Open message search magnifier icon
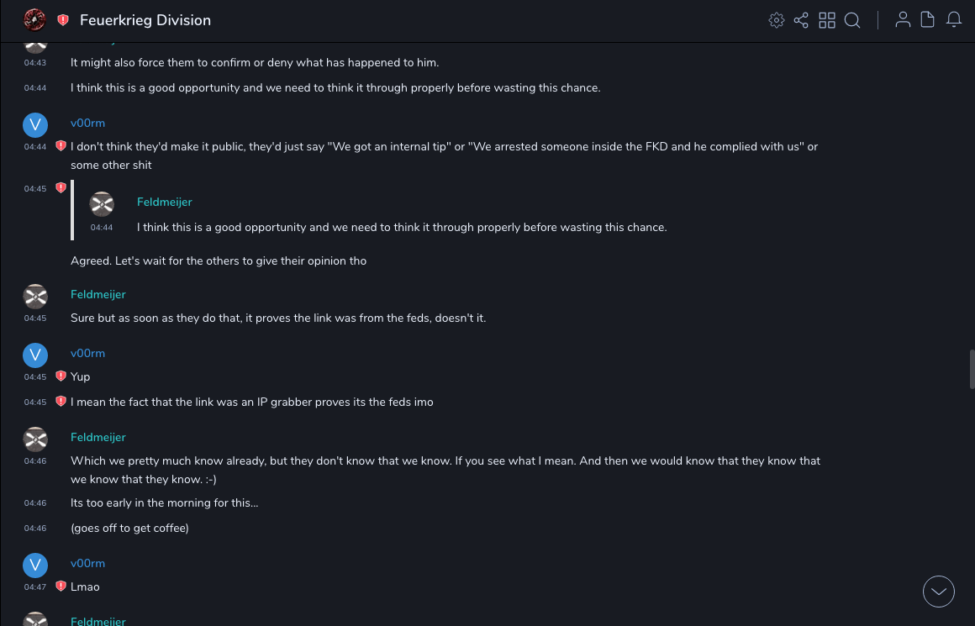 [852, 20]
